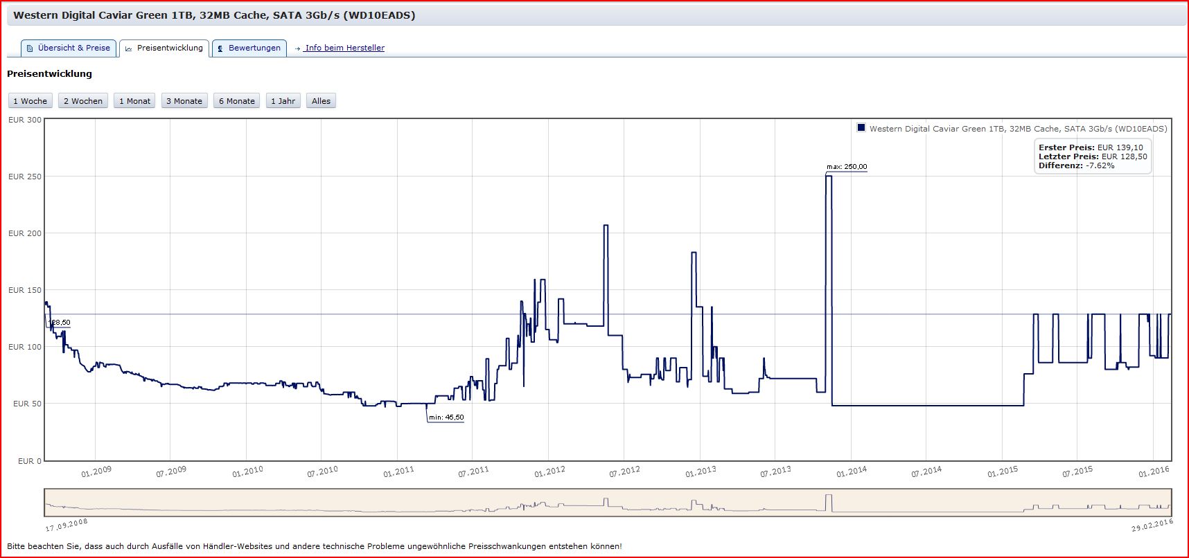This screenshot has height=558, width=1189.
Task: Show price history for 3 Monate
Action: click(184, 101)
